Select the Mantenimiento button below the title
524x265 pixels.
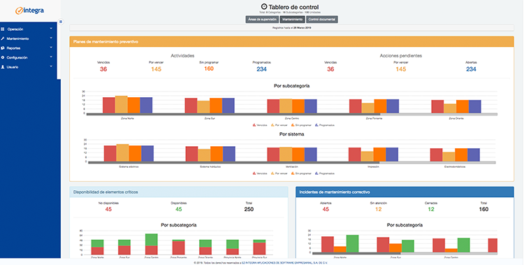click(293, 20)
